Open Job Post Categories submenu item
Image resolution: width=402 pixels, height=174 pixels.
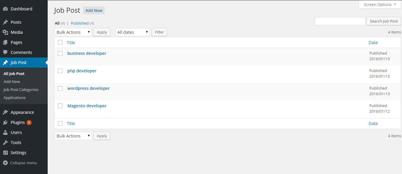(x=21, y=90)
